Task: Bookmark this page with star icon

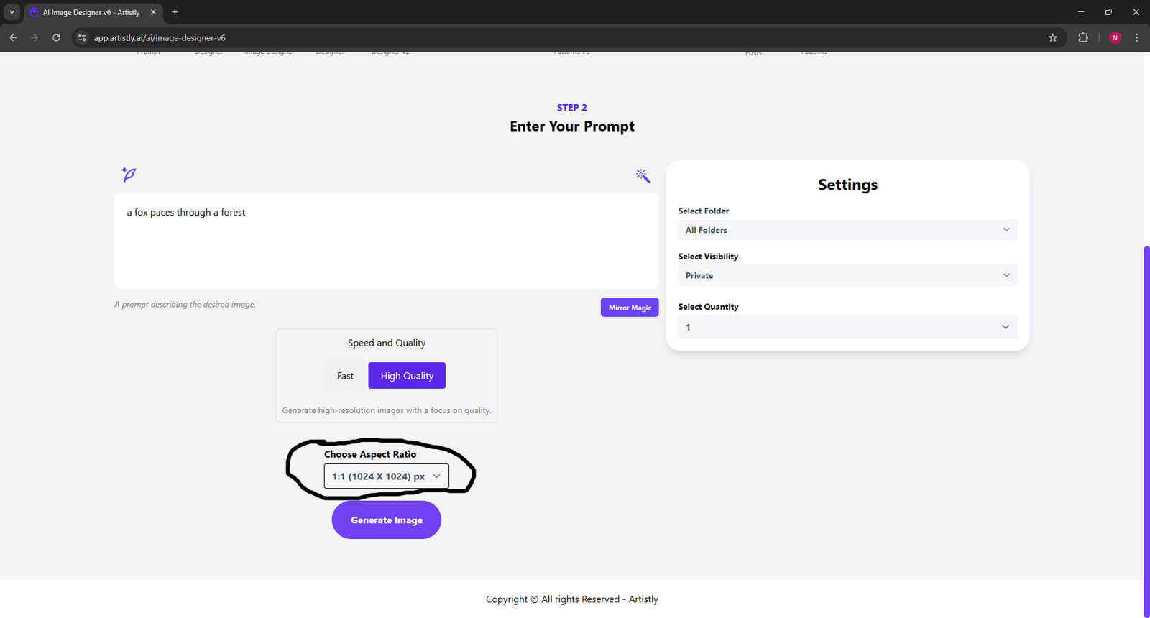Action: [x=1053, y=38]
